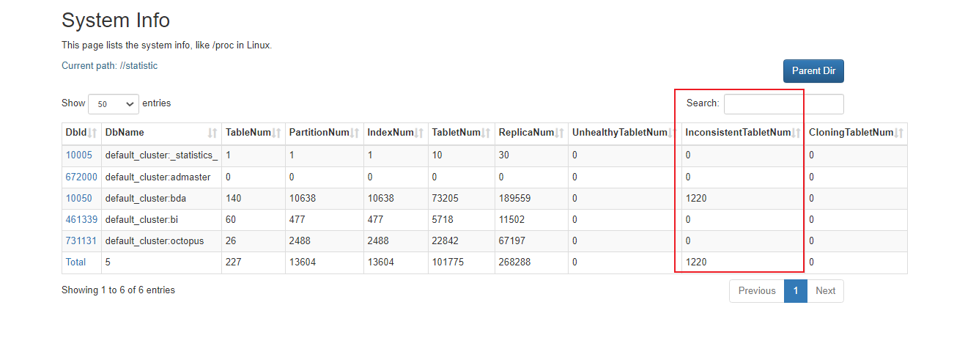Go to the Next page
Image resolution: width=976 pixels, height=338 pixels.
click(825, 291)
